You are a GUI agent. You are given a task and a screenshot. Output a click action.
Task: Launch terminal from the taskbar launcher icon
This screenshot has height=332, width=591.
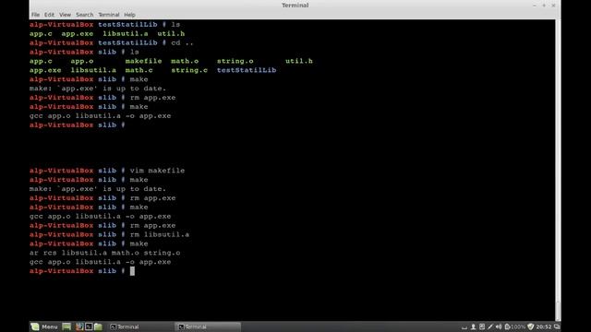coord(89,326)
